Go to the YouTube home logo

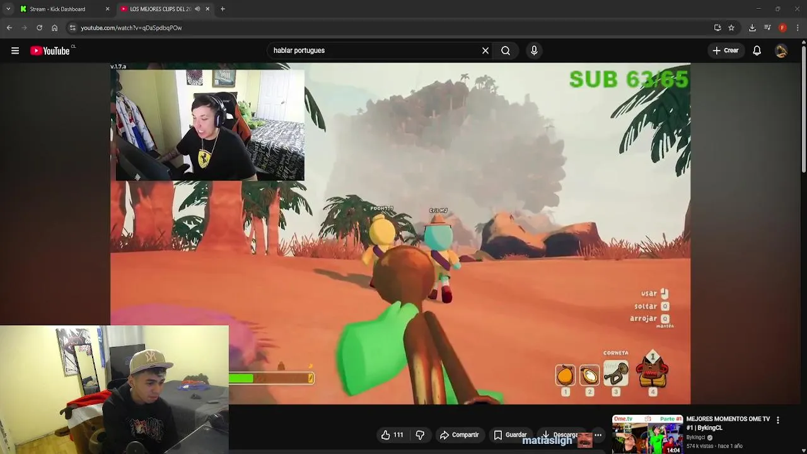[50, 50]
